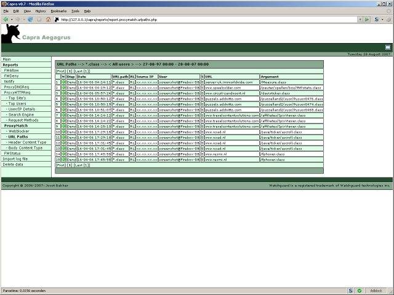Click the green icon in table row 9

[x=63, y=126]
